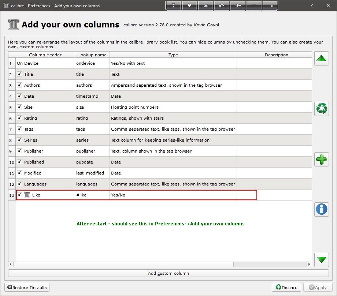This screenshot has width=337, height=296.
Task: Click the green recycle delete-column icon
Action: (322, 109)
